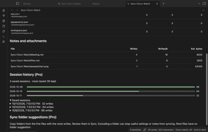This screenshot has width=208, height=132.
Task: Click the 32 count beside the 2026-10-11 bar
Action: pyautogui.click(x=198, y=96)
